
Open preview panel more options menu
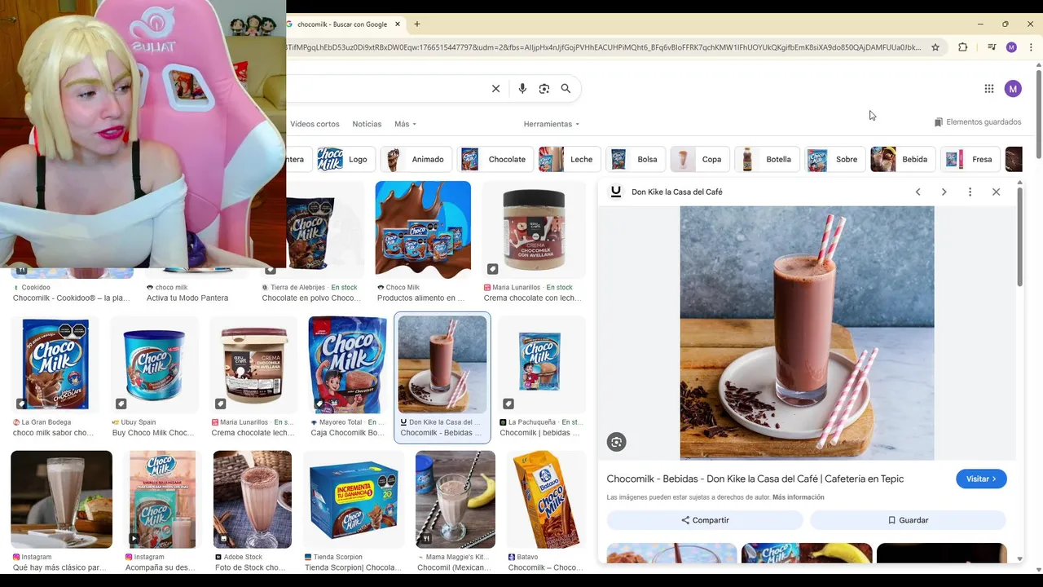[x=970, y=192]
